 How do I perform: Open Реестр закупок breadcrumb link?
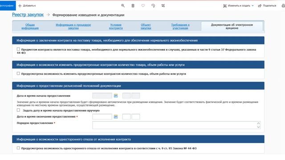click(28, 15)
